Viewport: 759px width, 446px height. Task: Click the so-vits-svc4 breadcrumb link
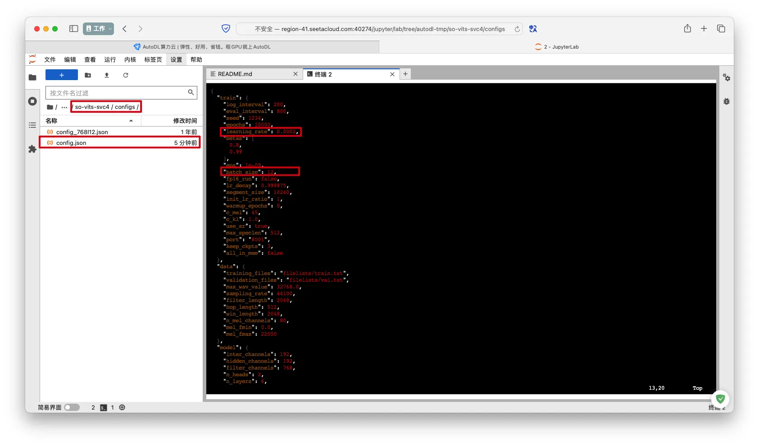(92, 107)
